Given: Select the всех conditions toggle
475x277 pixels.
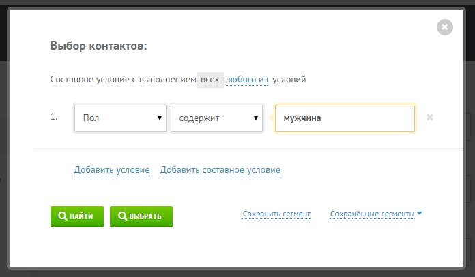Looking at the screenshot, I should (210, 80).
